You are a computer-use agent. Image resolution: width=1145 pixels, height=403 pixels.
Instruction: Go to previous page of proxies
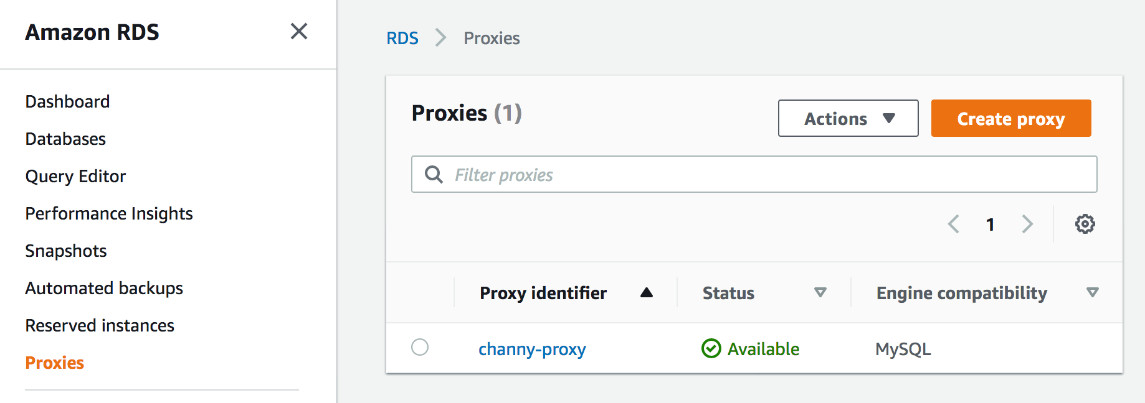(x=953, y=224)
